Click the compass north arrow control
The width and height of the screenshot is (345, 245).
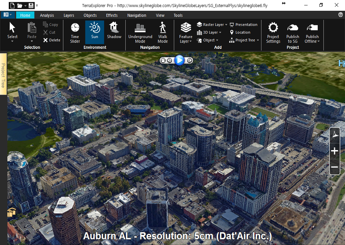click(x=335, y=134)
